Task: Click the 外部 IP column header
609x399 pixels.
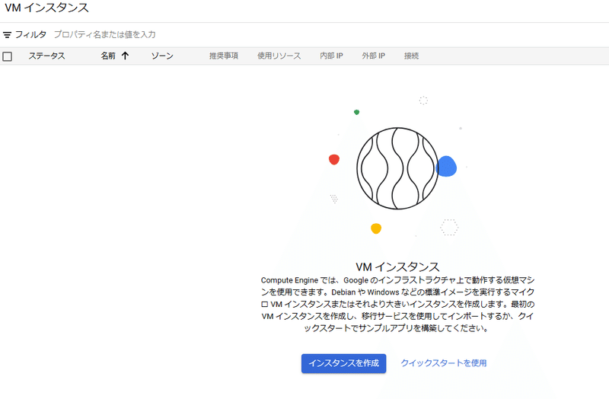Action: pos(373,56)
